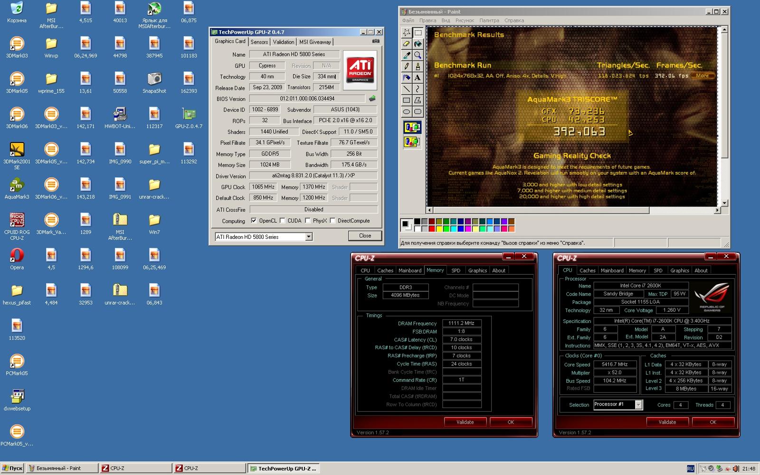Select the rectangular Select tool in Paint
This screenshot has height=475, width=760.
click(x=418, y=32)
